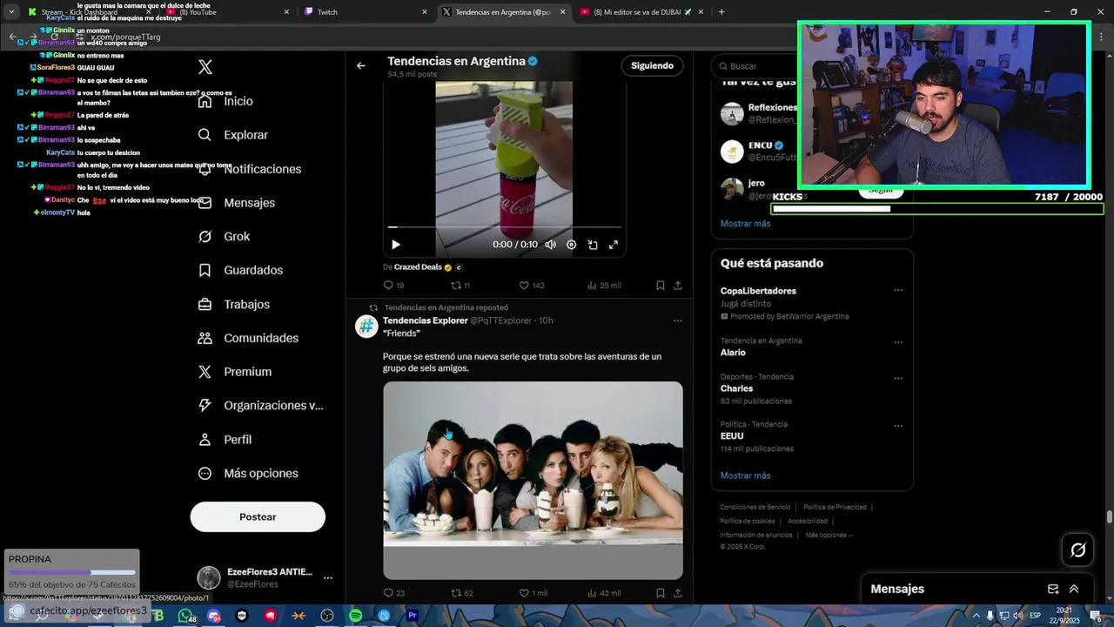
Task: Switch to Mi editor se va de DUBAI tab
Action: (641, 12)
